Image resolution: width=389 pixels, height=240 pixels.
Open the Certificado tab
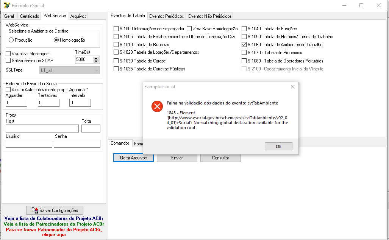pos(30,16)
